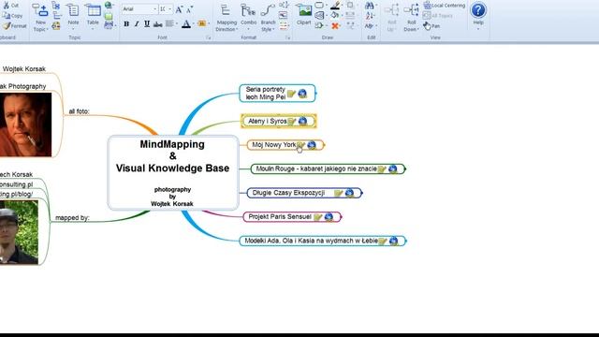Image resolution: width=599 pixels, height=337 pixels.
Task: Increase font size with the large A icon
Action: 179,9
